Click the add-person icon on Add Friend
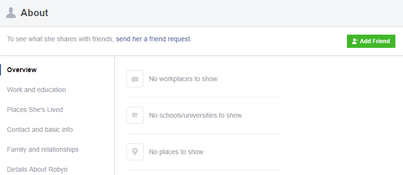The image size is (403, 175). pos(355,41)
